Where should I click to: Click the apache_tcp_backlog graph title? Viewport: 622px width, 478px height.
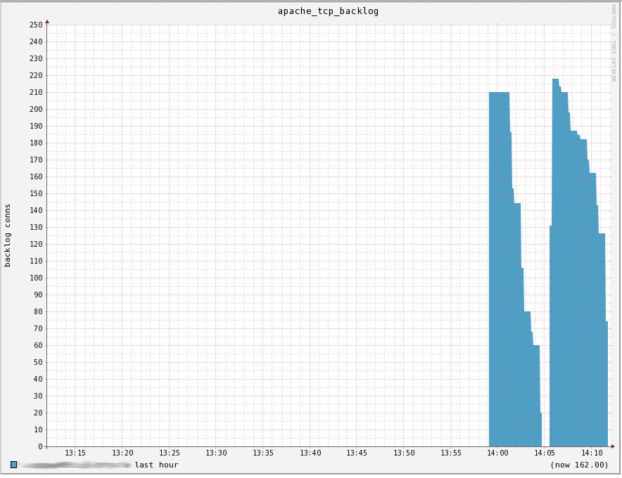tap(327, 11)
